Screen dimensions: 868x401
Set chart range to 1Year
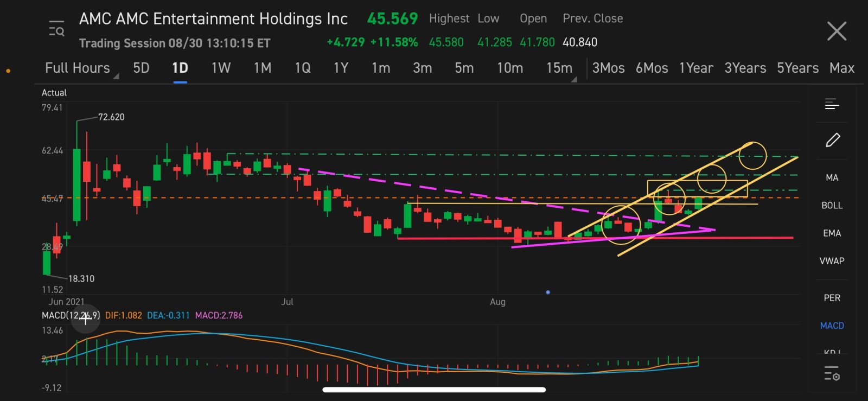pyautogui.click(x=696, y=68)
